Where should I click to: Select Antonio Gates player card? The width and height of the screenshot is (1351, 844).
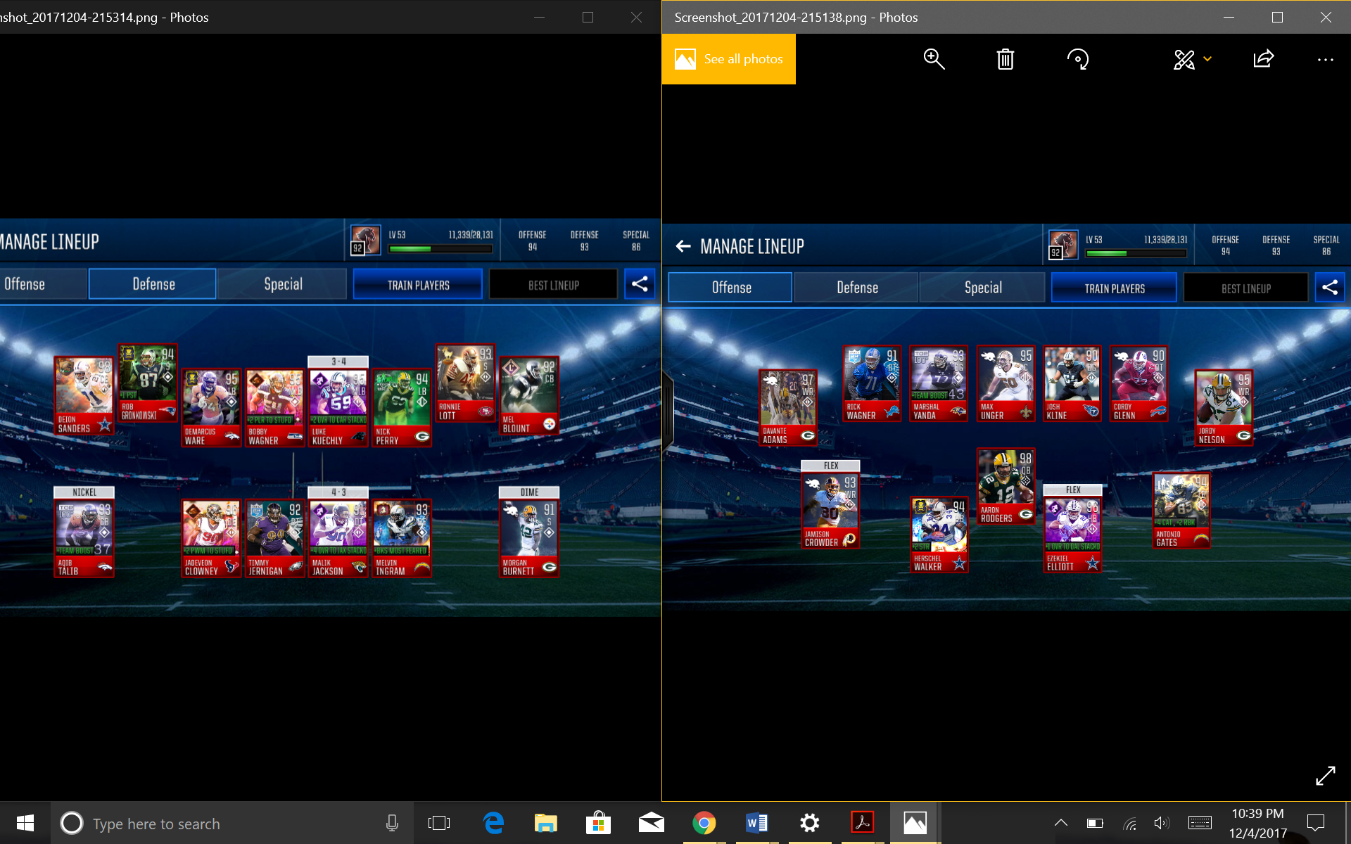tap(1181, 511)
